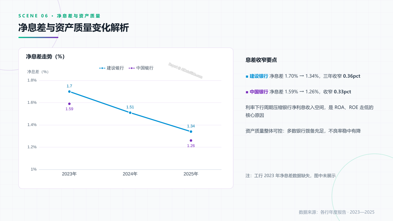Click the 数据来源 footer text
Screen dimensions: 393x221
337,212
